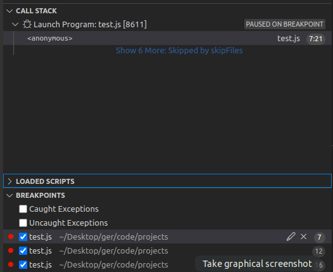Screen dimensions: 333x272
Task: Uncheck the test.js line 12 breakpoint
Action: (23, 250)
